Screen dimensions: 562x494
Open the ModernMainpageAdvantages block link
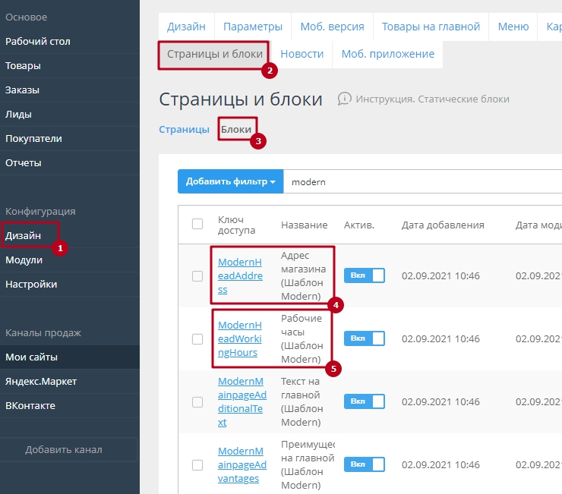(x=240, y=464)
